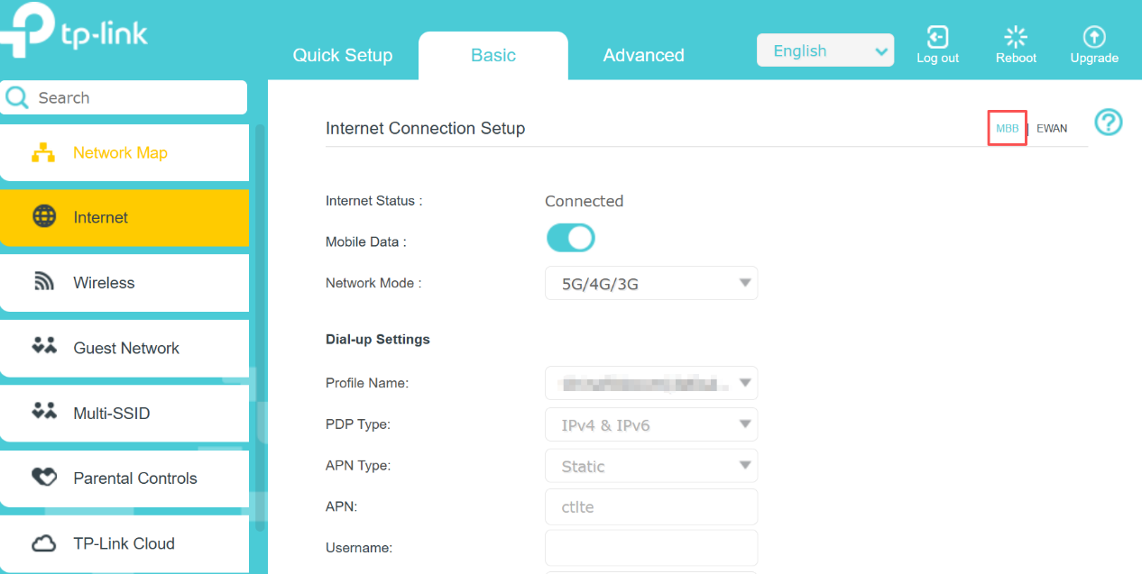Click the TP-Link Cloud icon
The image size is (1142, 574).
coord(43,543)
